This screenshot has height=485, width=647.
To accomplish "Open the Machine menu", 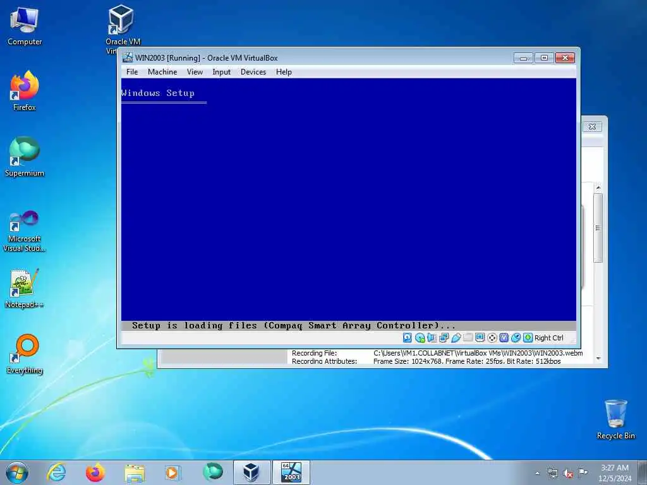I will 162,72.
